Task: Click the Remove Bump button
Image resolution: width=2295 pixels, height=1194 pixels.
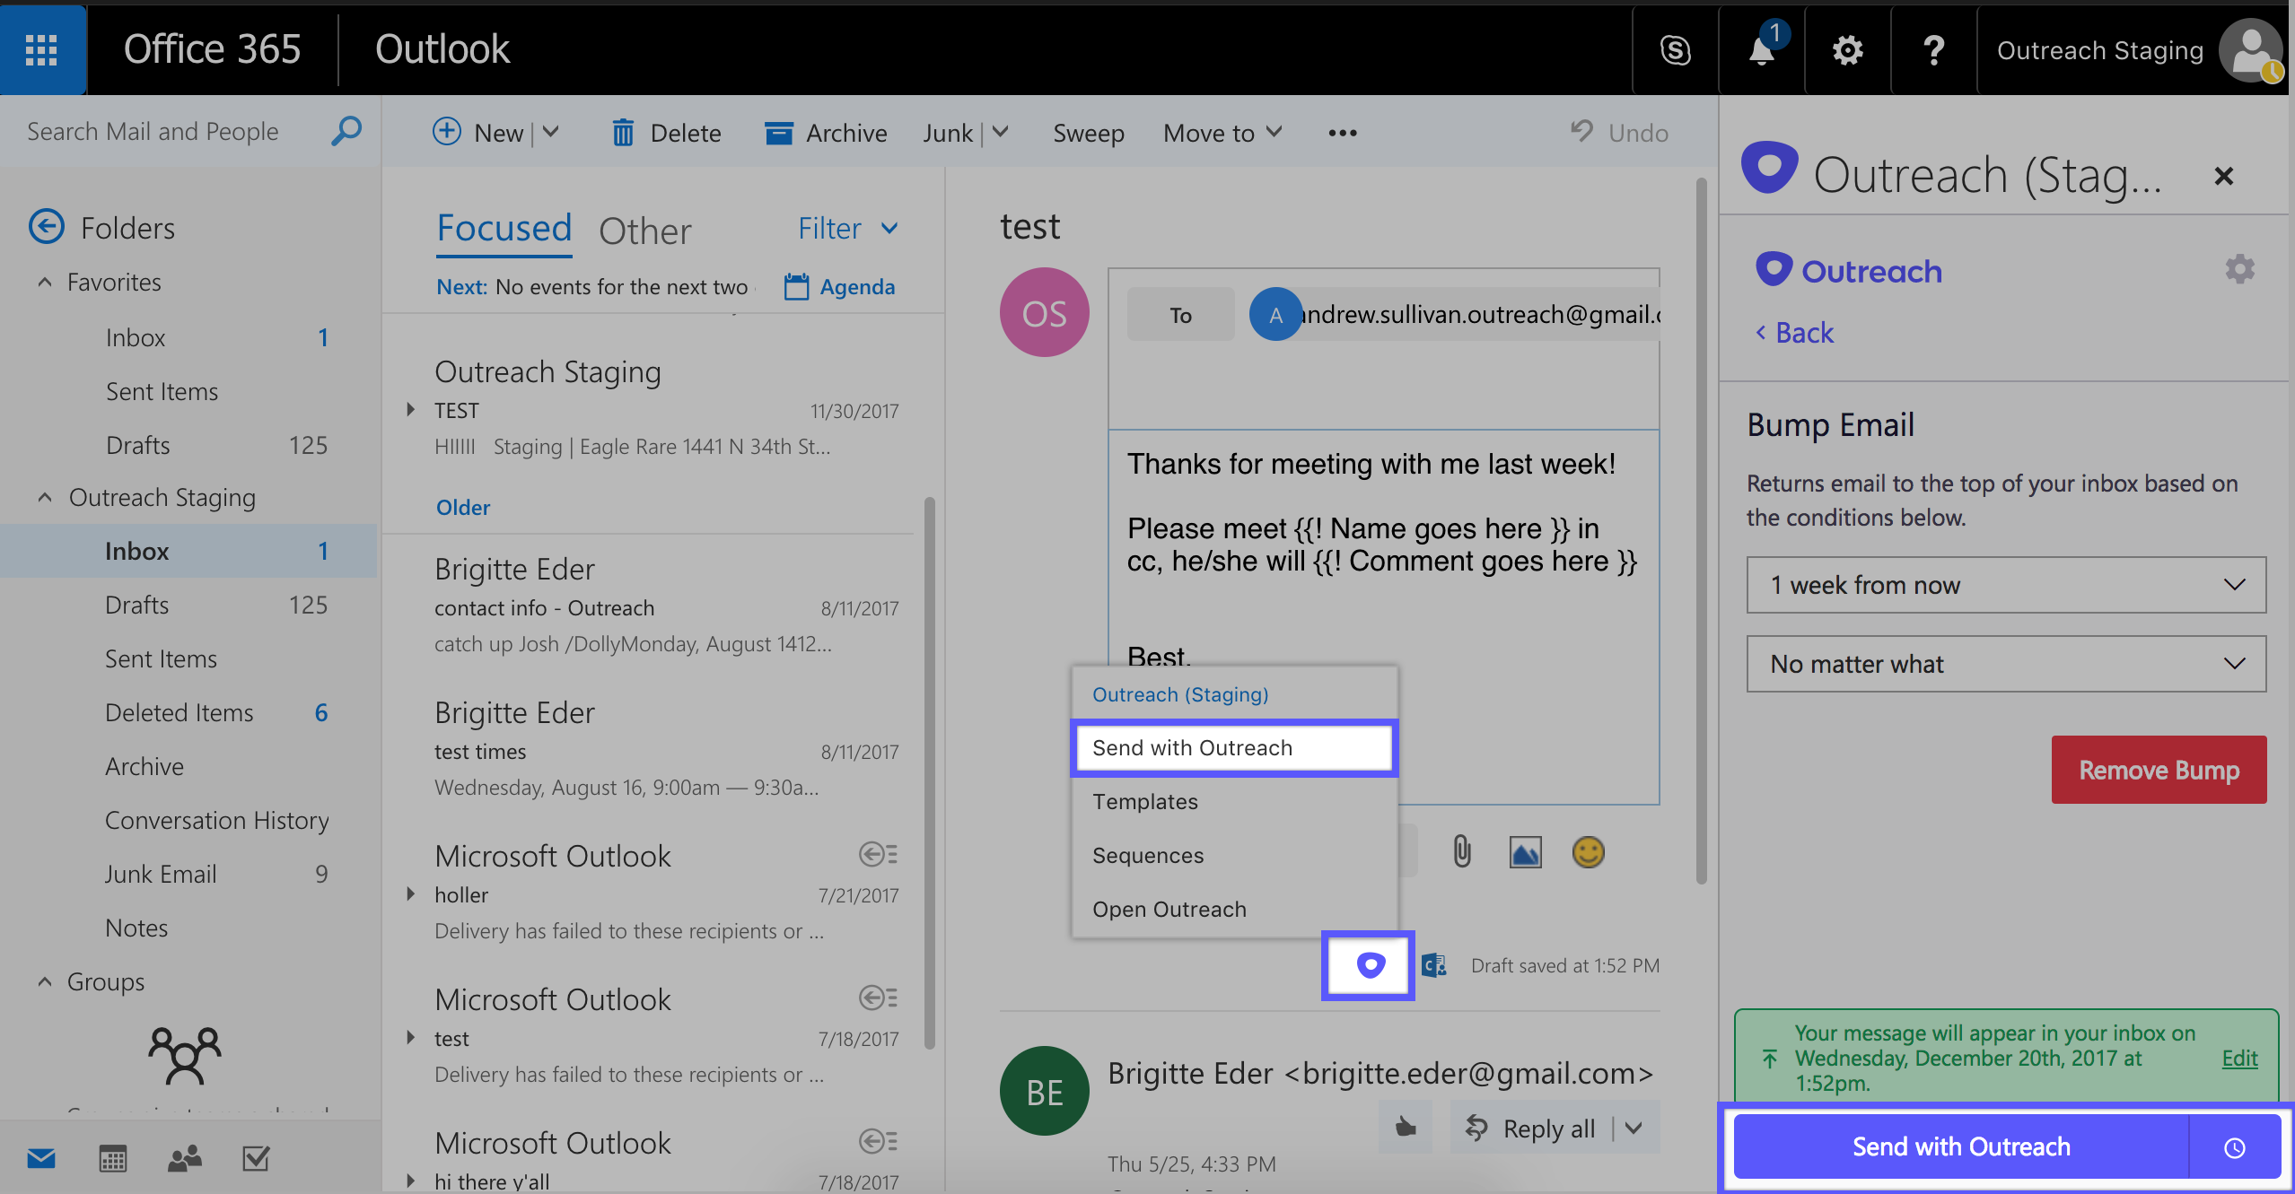Action: [x=2158, y=770]
